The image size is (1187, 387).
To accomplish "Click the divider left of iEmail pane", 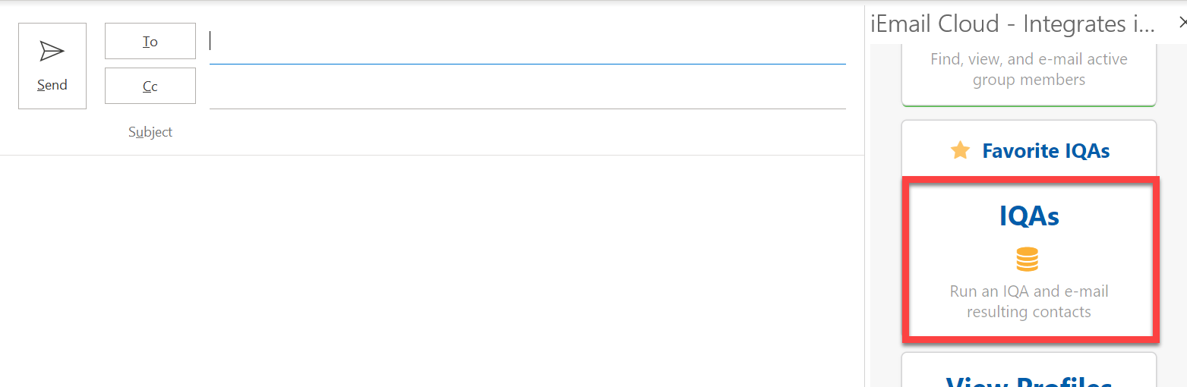I will [x=865, y=228].
